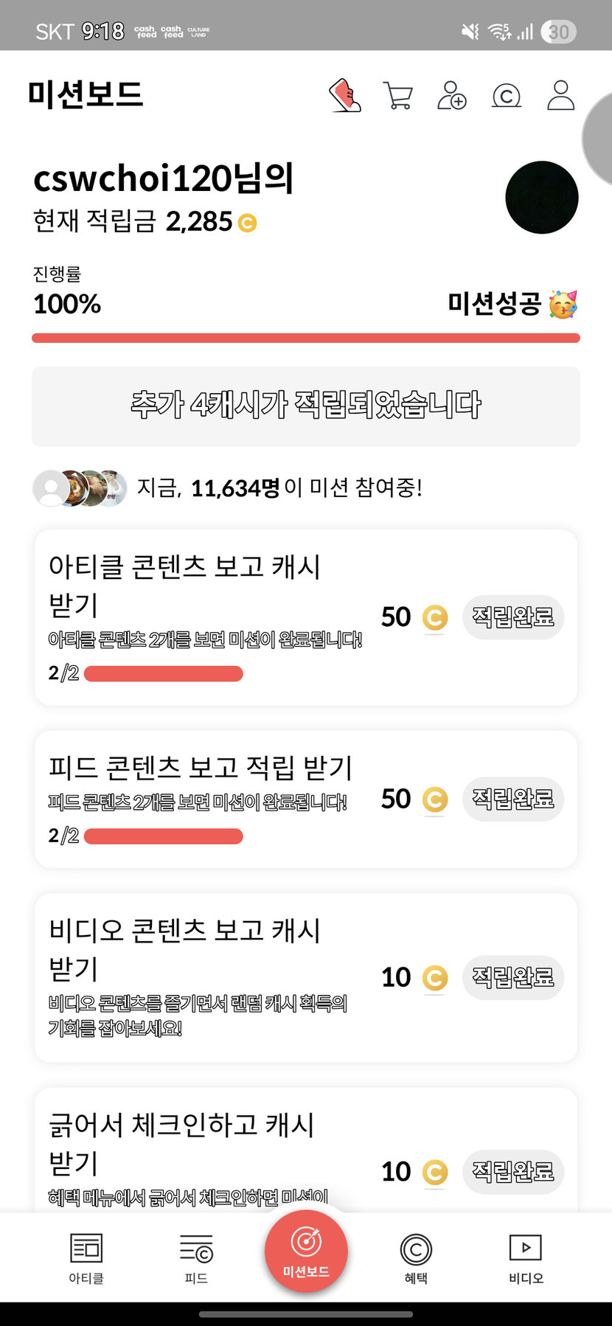Tap the invite friend icon

(x=452, y=96)
